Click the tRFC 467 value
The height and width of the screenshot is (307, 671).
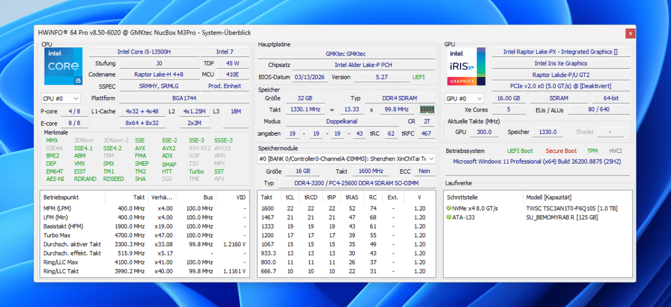tap(426, 133)
